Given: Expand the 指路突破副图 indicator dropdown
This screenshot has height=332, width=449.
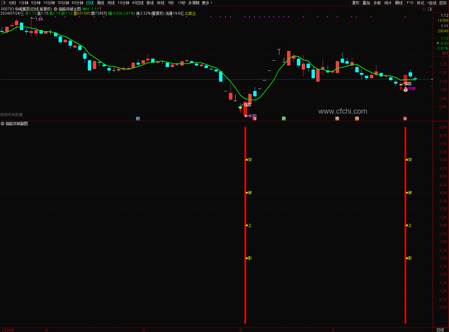Looking at the screenshot, I should click(x=2, y=124).
